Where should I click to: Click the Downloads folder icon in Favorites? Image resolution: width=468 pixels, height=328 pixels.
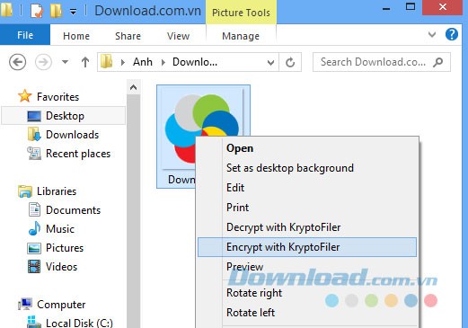coord(34,134)
